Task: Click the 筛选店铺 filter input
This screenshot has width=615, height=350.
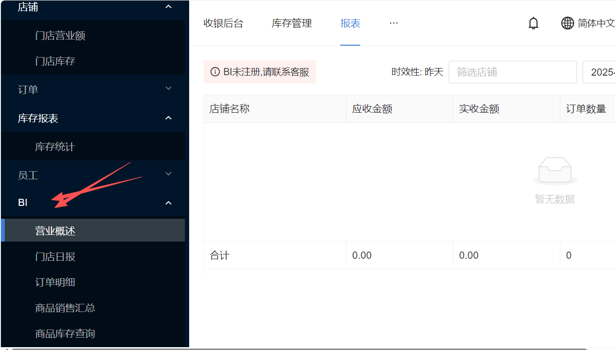Action: pyautogui.click(x=512, y=72)
